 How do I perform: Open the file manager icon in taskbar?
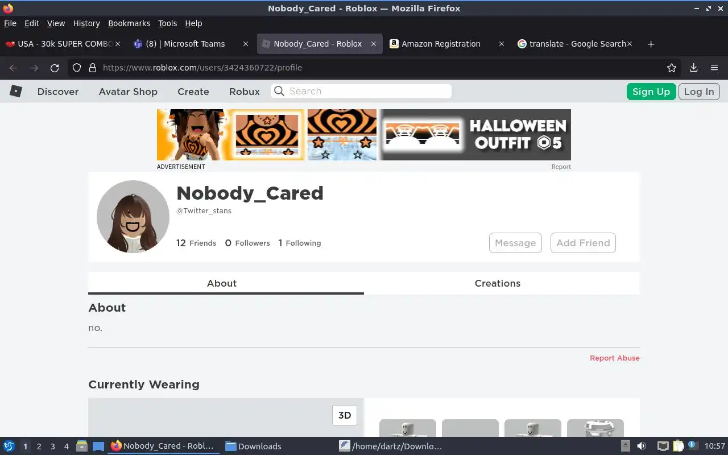(x=81, y=446)
